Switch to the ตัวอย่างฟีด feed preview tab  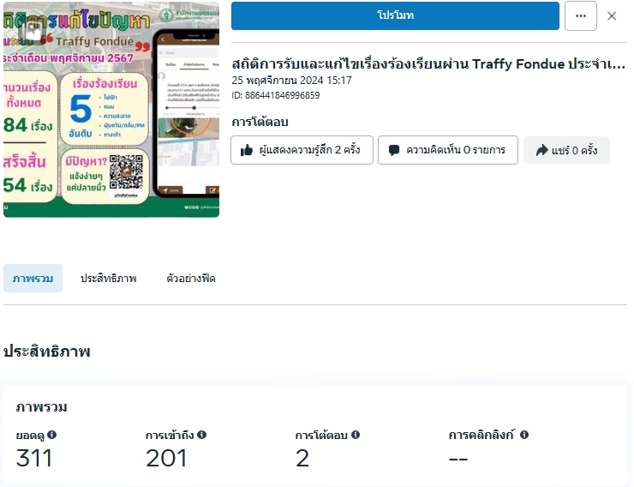click(x=191, y=279)
